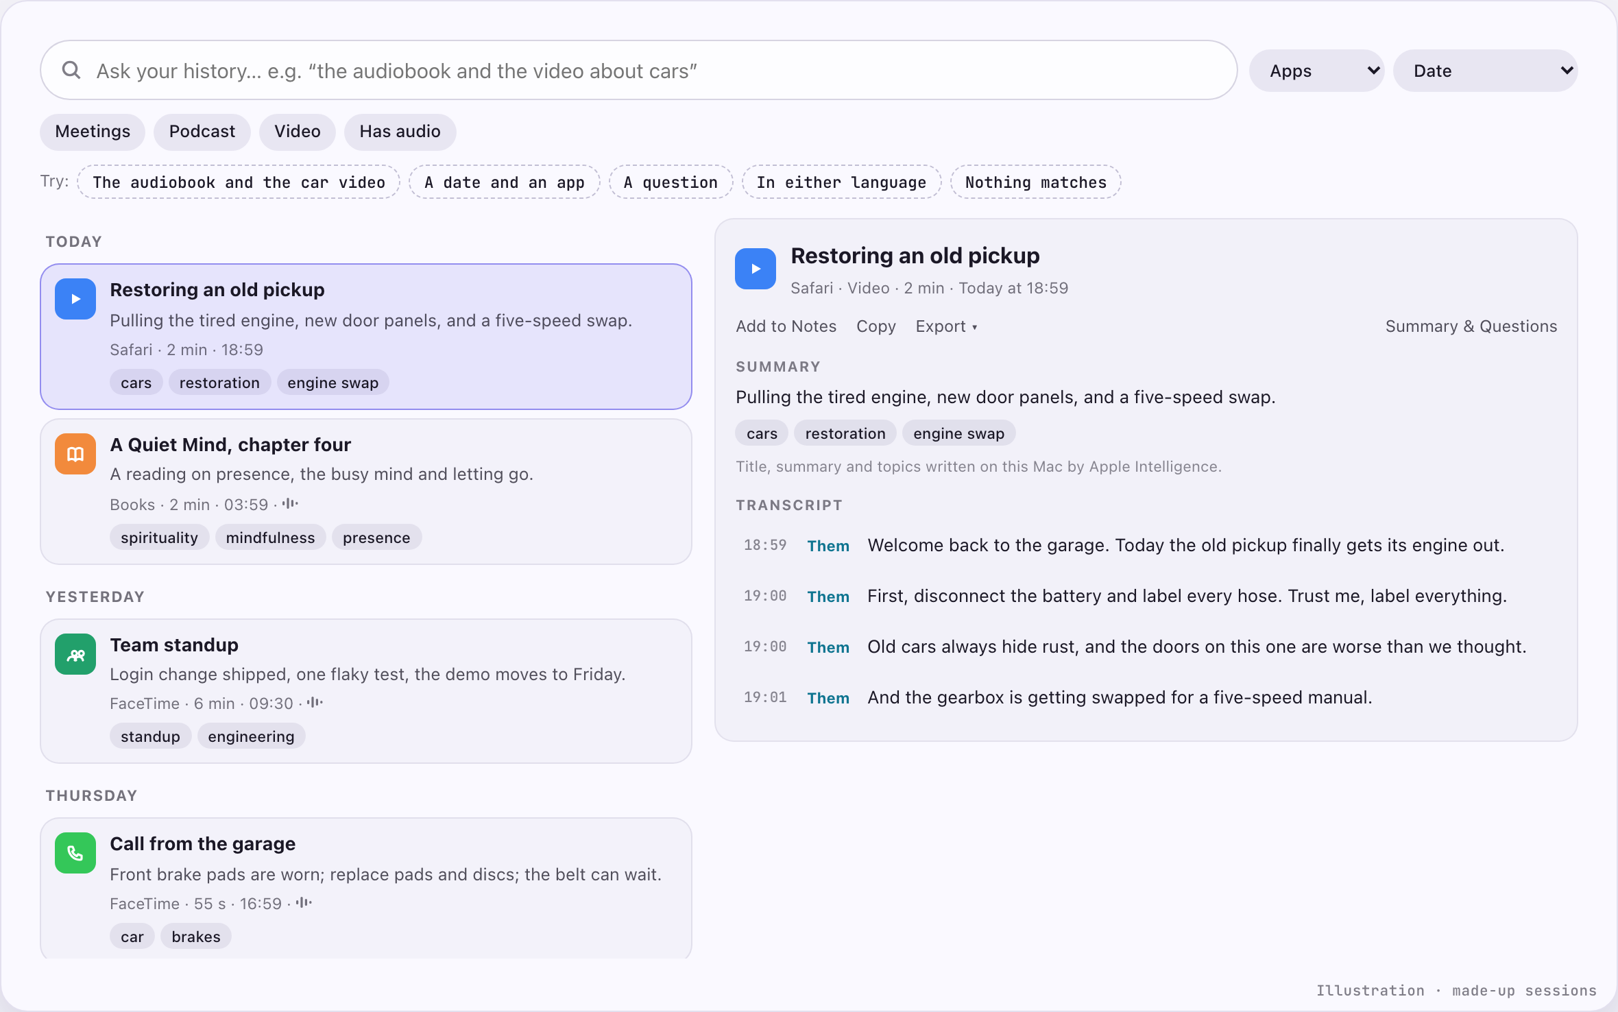Select the 'Team standup' session title
The width and height of the screenshot is (1618, 1012).
[174, 645]
